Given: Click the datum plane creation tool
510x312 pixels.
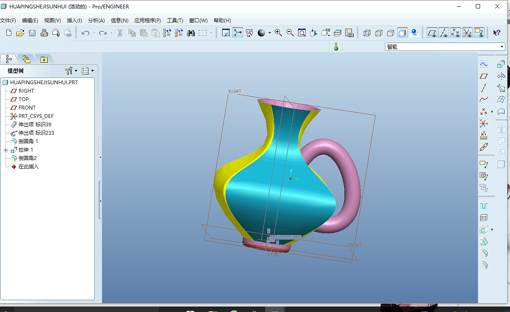Looking at the screenshot, I should tap(483, 76).
